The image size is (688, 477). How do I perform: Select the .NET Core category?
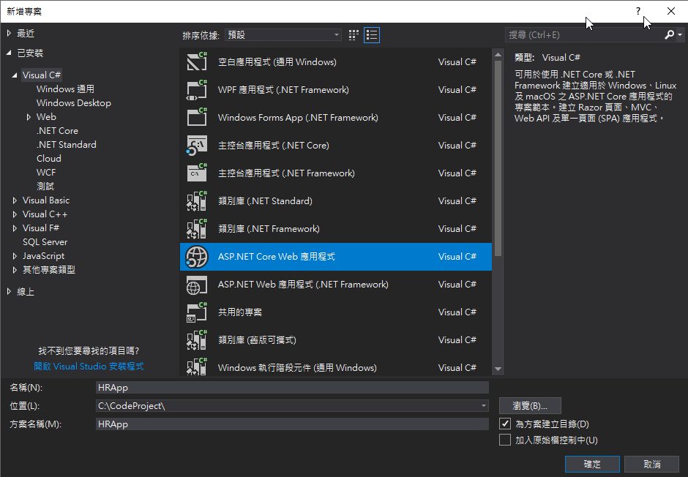click(58, 131)
